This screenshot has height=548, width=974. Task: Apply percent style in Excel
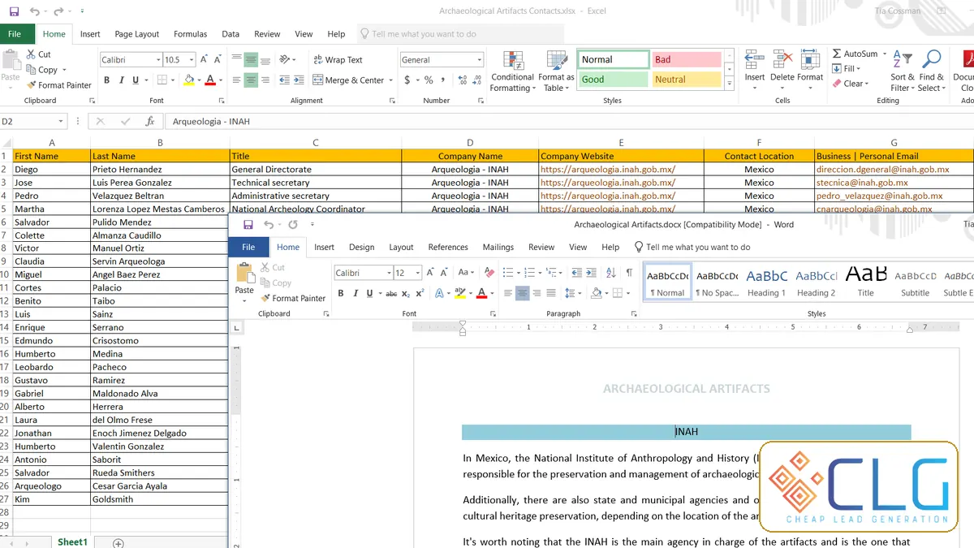coord(429,80)
